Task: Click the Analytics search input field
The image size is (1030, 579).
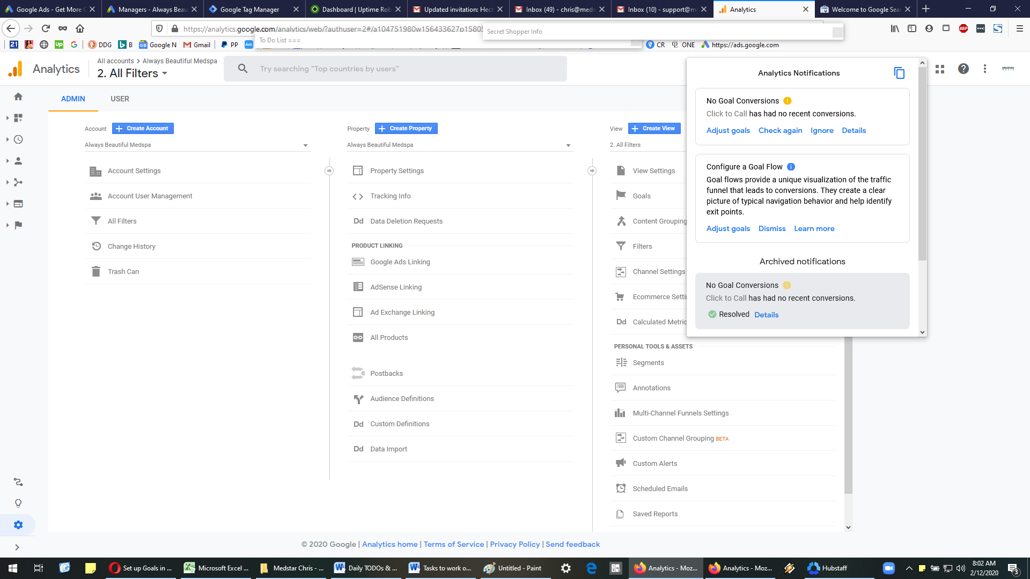Action: [395, 69]
